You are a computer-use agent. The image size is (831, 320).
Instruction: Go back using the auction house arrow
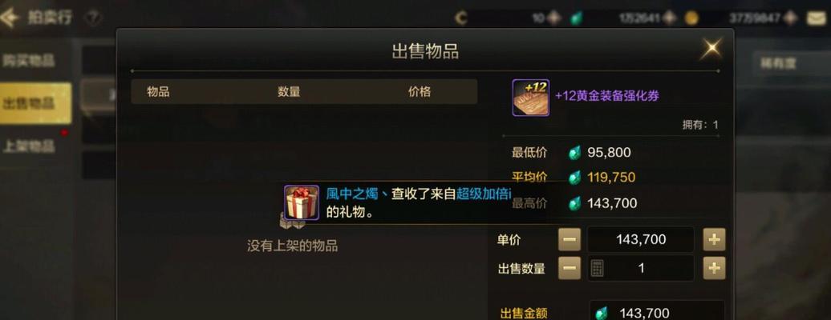10,18
